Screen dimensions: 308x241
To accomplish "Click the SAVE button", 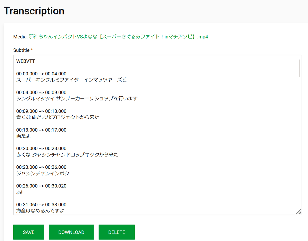I will [28, 232].
